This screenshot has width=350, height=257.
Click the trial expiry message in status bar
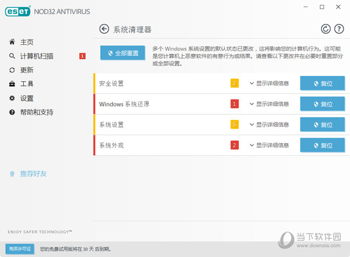(75, 249)
